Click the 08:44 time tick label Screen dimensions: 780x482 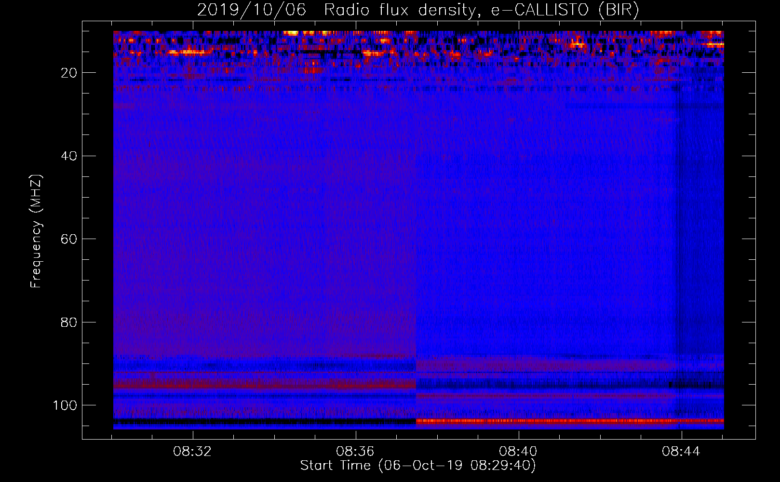coord(681,452)
